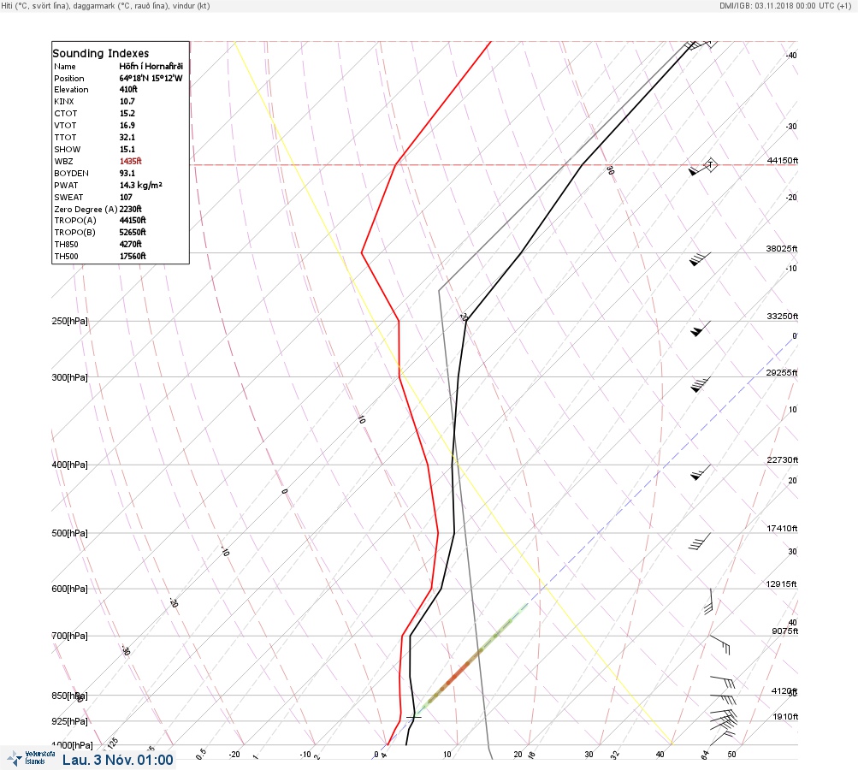Click position value 64°18'N 15°12'W
The height and width of the screenshot is (770, 858).
pos(151,78)
